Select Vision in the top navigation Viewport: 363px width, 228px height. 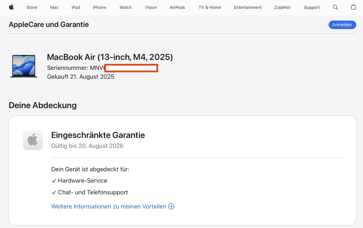click(x=151, y=7)
